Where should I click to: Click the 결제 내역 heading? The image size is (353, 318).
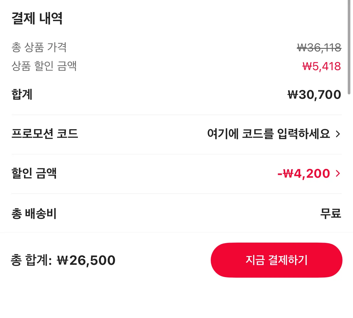point(37,18)
